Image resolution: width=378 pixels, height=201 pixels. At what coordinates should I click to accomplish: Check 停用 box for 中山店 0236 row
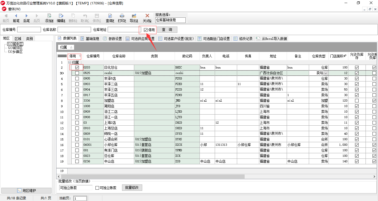[x=77, y=161]
